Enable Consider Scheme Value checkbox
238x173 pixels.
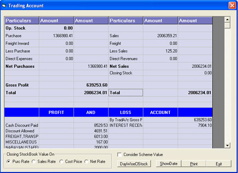click(119, 155)
